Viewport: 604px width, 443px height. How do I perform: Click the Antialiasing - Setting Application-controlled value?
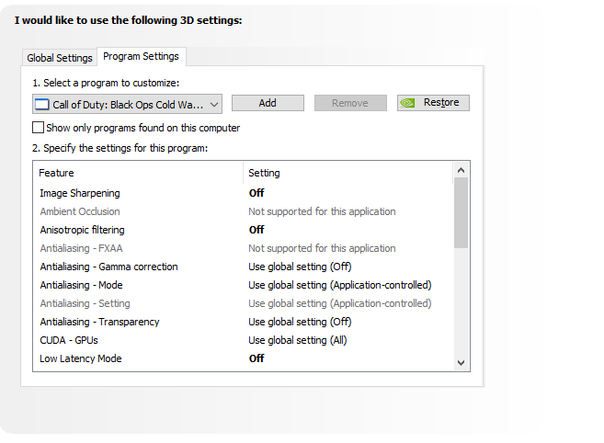(340, 303)
